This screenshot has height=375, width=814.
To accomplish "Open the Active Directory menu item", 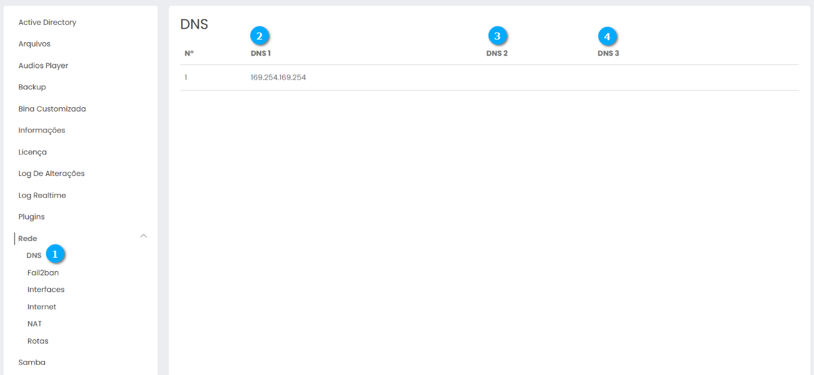I will click(47, 22).
